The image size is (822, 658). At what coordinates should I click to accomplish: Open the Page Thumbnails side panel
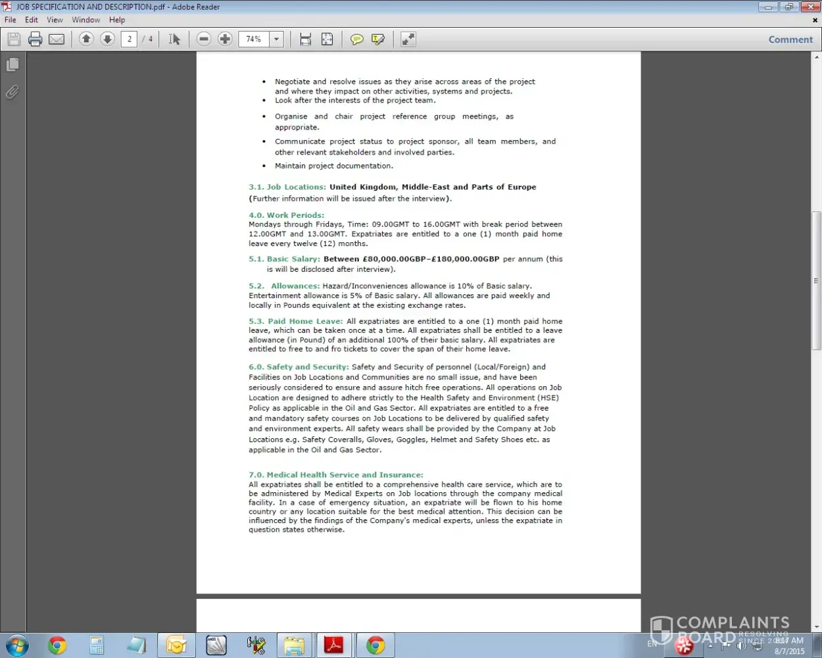(12, 64)
